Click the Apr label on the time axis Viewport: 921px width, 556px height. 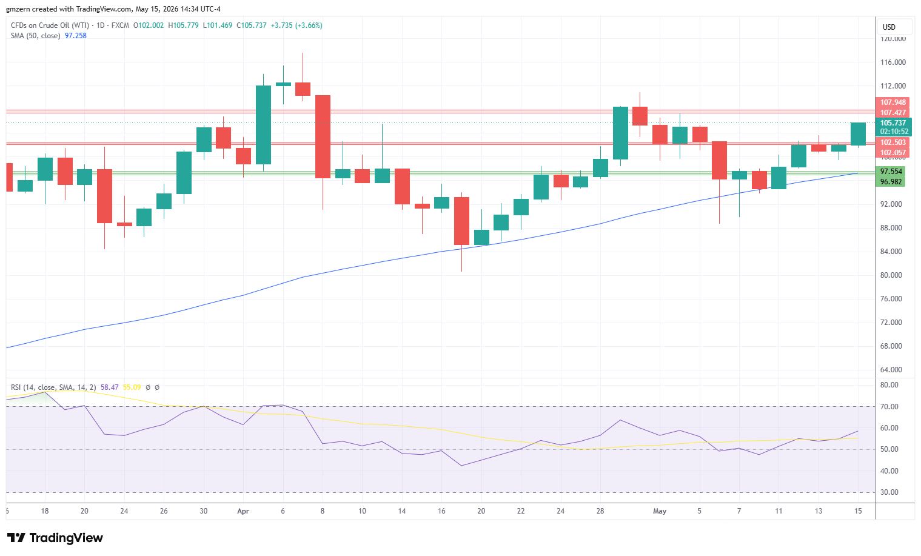coord(243,511)
